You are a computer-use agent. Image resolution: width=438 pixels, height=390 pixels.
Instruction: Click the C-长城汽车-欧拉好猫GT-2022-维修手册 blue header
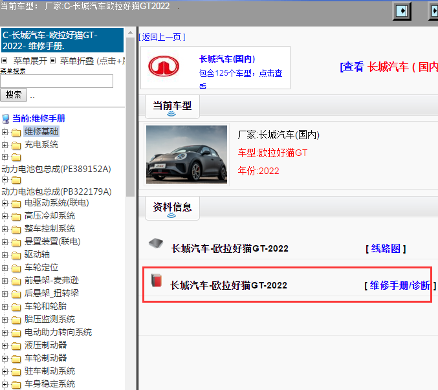click(x=62, y=40)
